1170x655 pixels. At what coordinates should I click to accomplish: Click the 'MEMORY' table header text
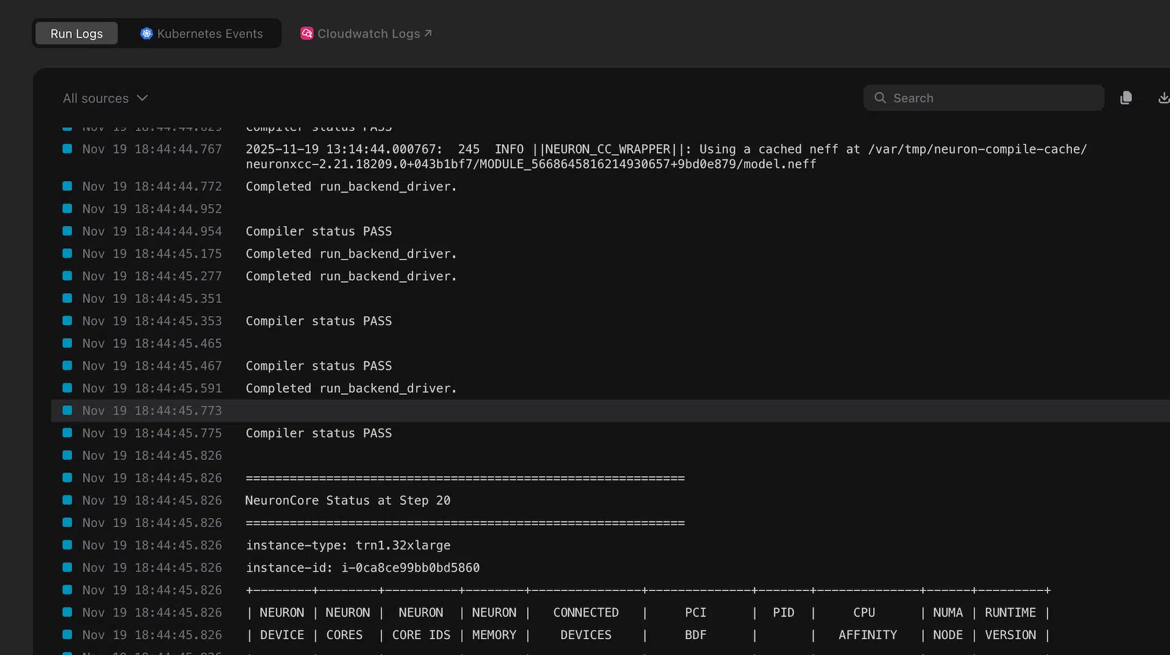click(x=494, y=636)
